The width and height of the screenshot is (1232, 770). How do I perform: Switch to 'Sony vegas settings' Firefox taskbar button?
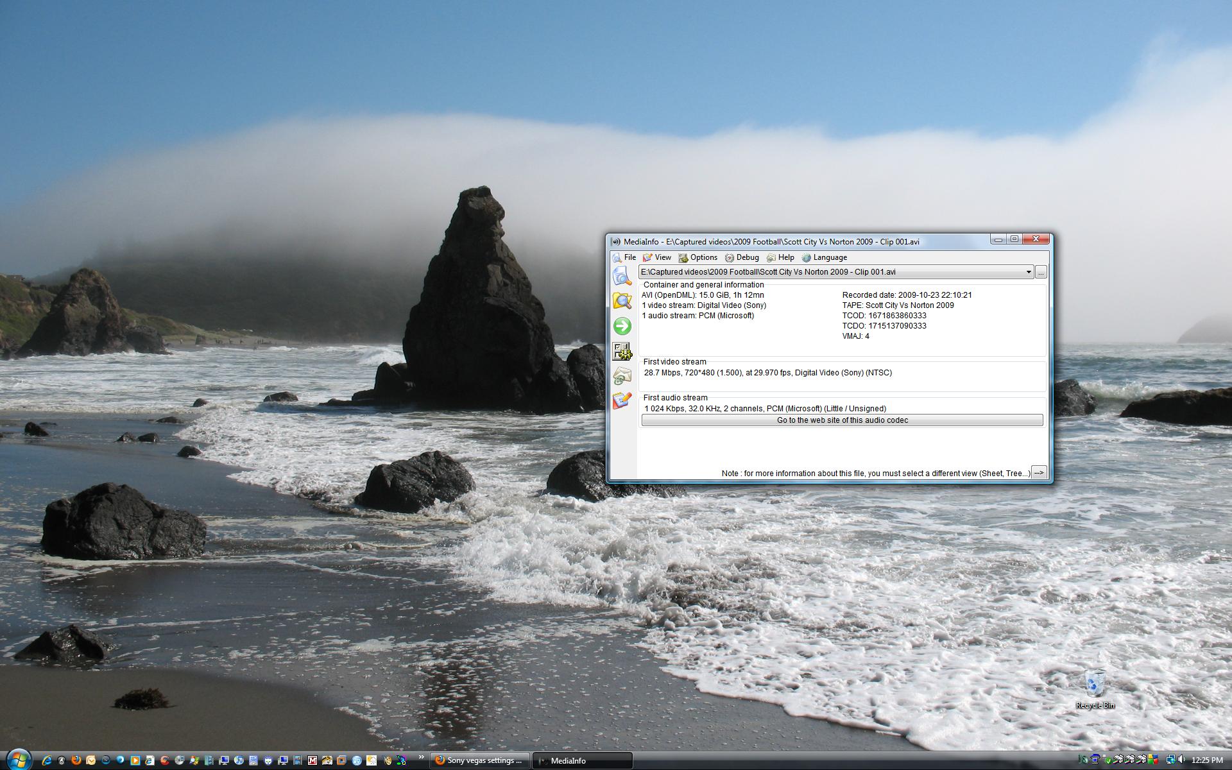pos(480,760)
